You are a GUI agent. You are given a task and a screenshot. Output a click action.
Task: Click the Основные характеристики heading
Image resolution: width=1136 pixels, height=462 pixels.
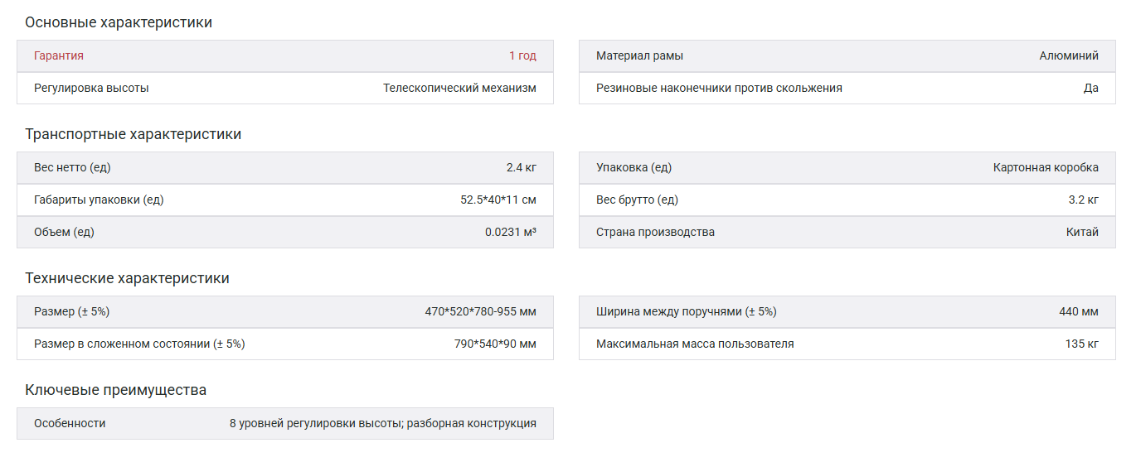pyautogui.click(x=119, y=22)
